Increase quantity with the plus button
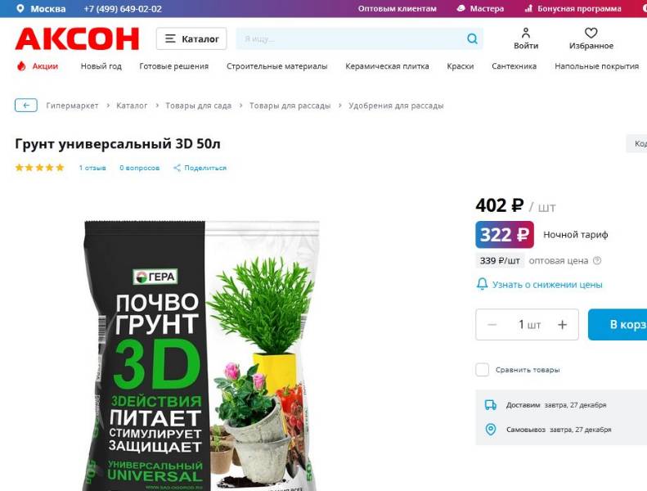The height and width of the screenshot is (491, 647). tap(562, 325)
